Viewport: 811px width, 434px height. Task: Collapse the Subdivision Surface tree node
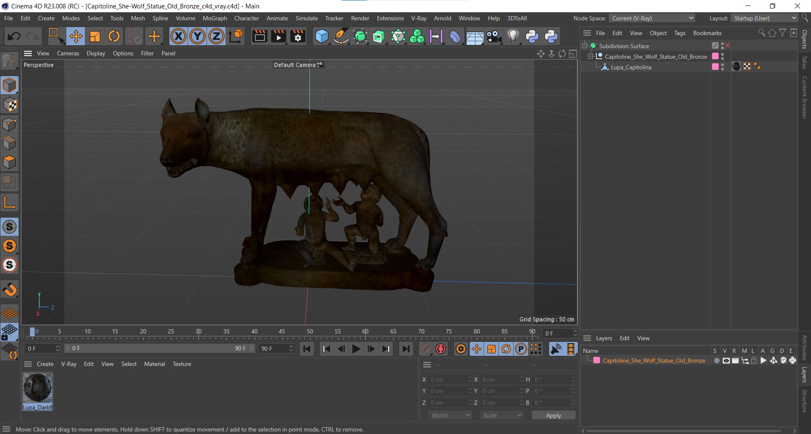click(x=585, y=46)
